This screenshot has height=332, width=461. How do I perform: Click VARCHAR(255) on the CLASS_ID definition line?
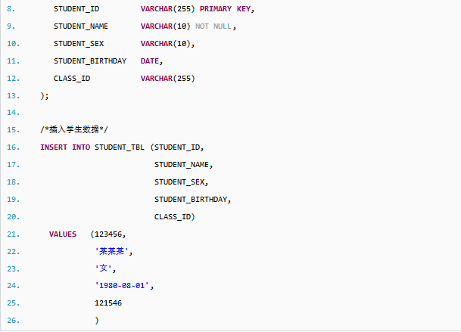[167, 78]
